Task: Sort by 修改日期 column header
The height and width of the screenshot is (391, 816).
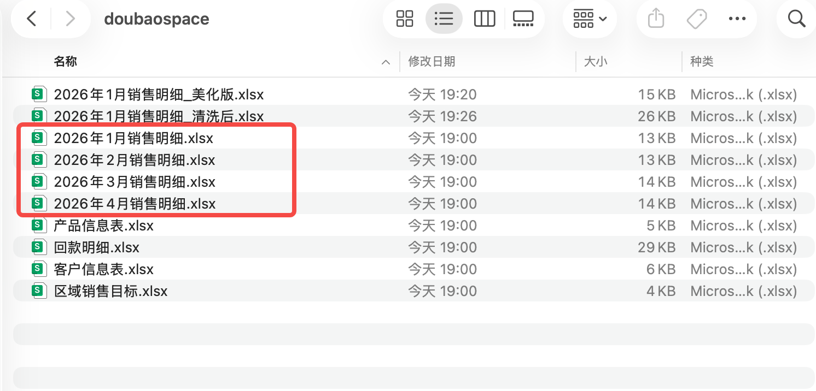Action: [432, 61]
